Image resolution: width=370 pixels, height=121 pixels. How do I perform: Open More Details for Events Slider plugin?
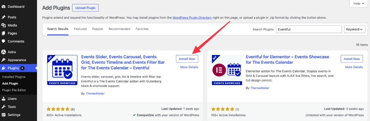tap(189, 67)
